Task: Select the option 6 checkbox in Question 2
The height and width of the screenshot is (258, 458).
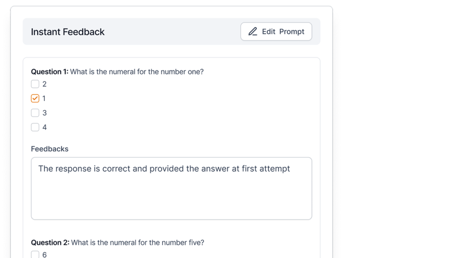Action: tap(35, 254)
